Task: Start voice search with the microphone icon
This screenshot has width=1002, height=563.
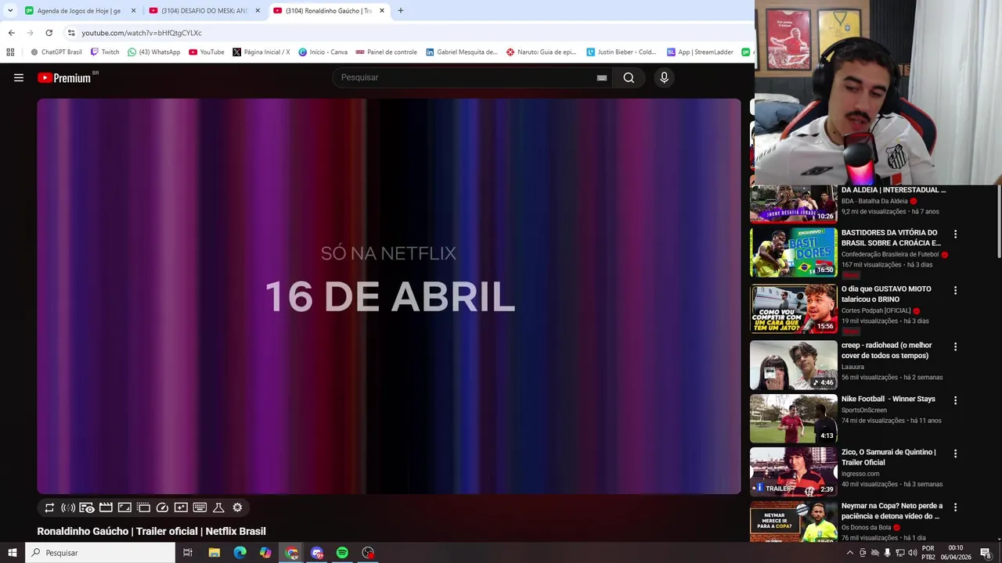Action: (x=664, y=77)
